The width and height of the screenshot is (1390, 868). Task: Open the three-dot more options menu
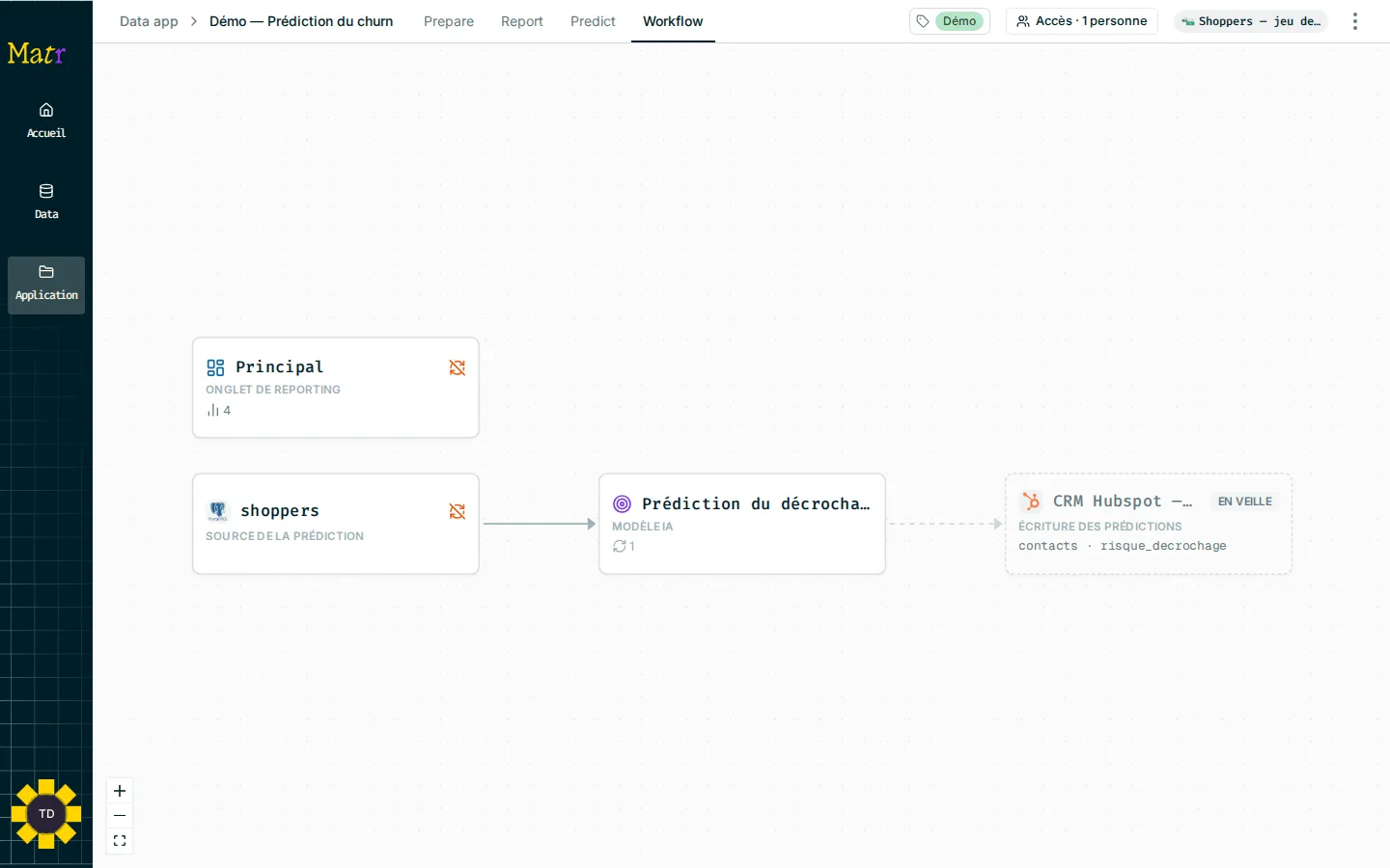(1355, 21)
